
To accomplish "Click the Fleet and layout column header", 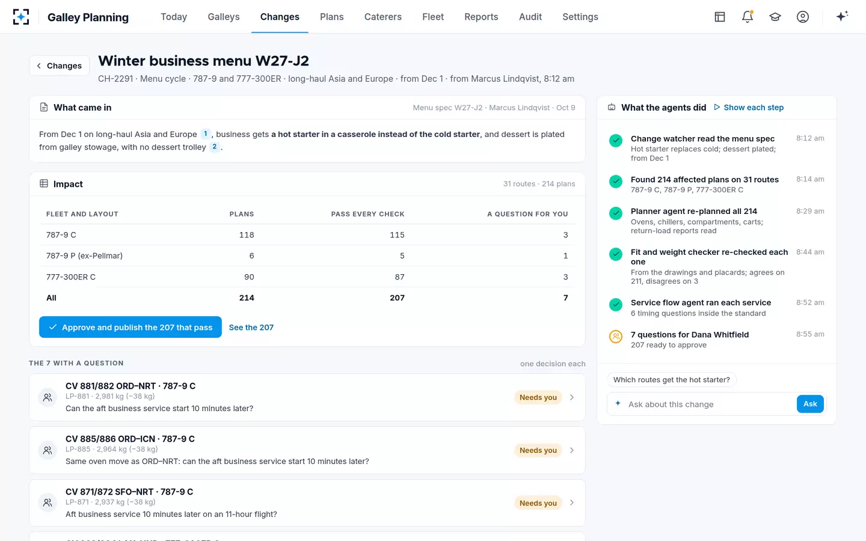I will 82,214.
